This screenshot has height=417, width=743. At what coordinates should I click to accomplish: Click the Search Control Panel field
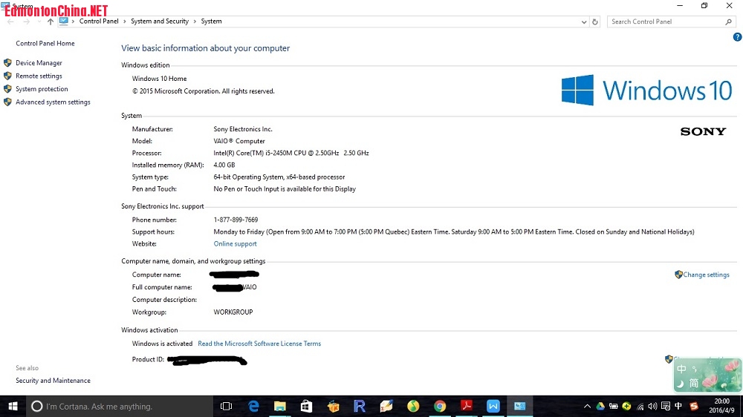[x=665, y=22]
